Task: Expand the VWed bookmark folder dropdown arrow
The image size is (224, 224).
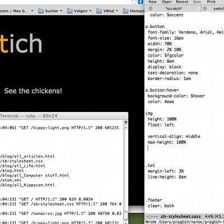Action: coord(117,11)
